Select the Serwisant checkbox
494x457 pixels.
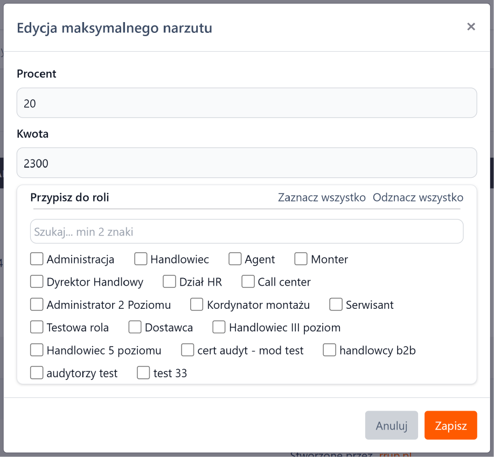[336, 305]
